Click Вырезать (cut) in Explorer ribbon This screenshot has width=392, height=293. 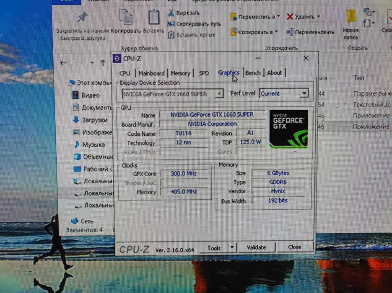click(184, 13)
